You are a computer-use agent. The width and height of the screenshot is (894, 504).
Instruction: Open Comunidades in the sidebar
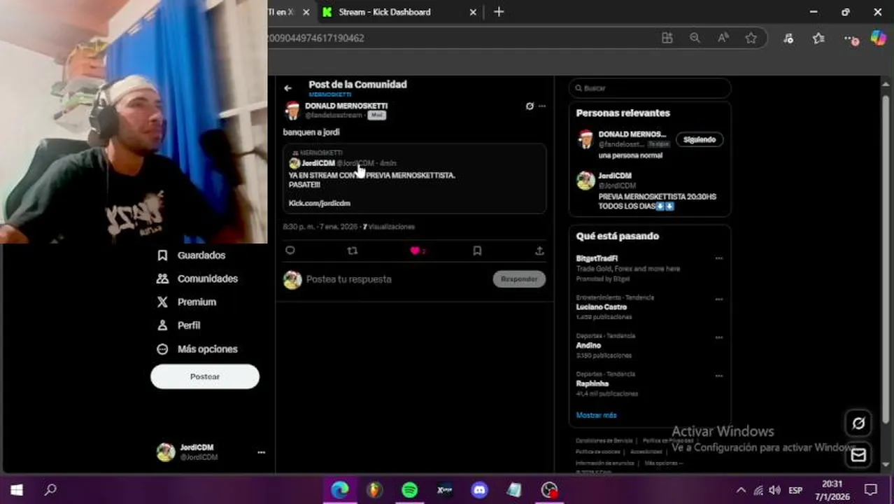pyautogui.click(x=198, y=279)
